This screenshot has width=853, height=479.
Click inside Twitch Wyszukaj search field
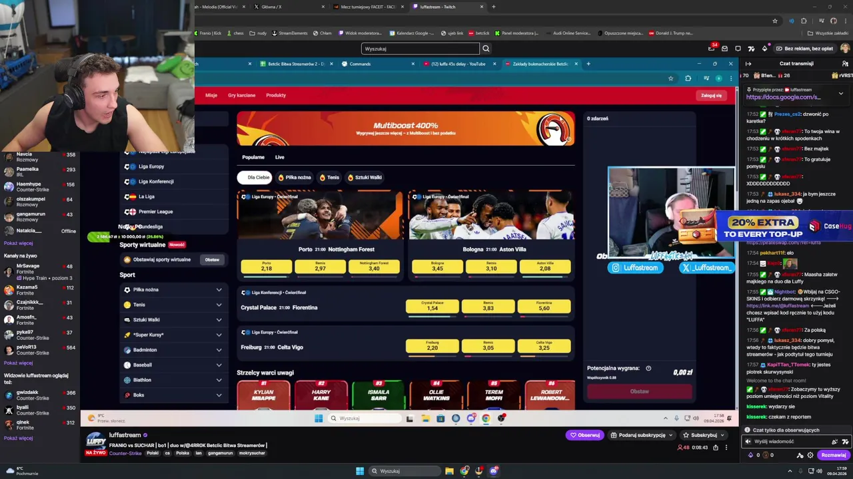pyautogui.click(x=421, y=49)
